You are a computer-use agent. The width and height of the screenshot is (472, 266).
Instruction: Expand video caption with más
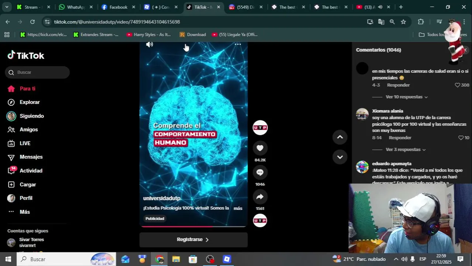tap(238, 208)
